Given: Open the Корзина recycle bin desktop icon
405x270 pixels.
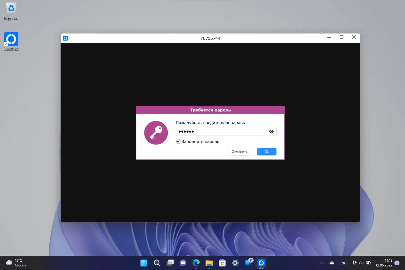Looking at the screenshot, I should click(x=11, y=11).
